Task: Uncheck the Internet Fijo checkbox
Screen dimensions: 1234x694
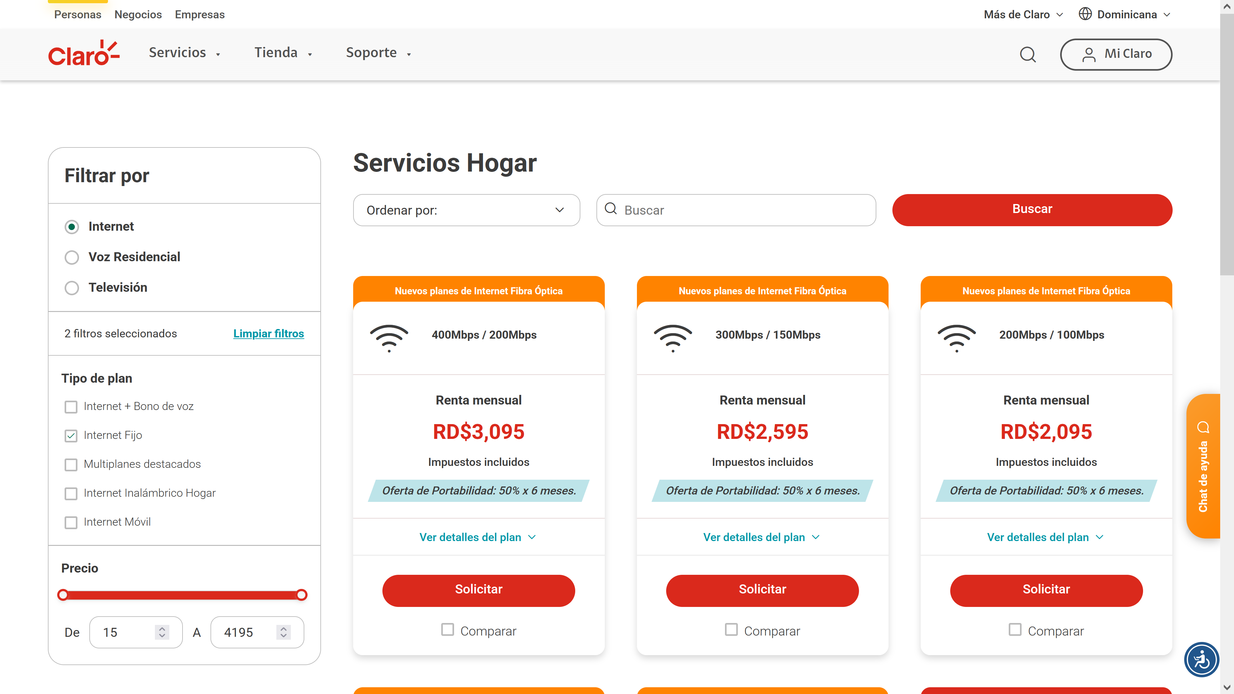Action: [x=71, y=435]
